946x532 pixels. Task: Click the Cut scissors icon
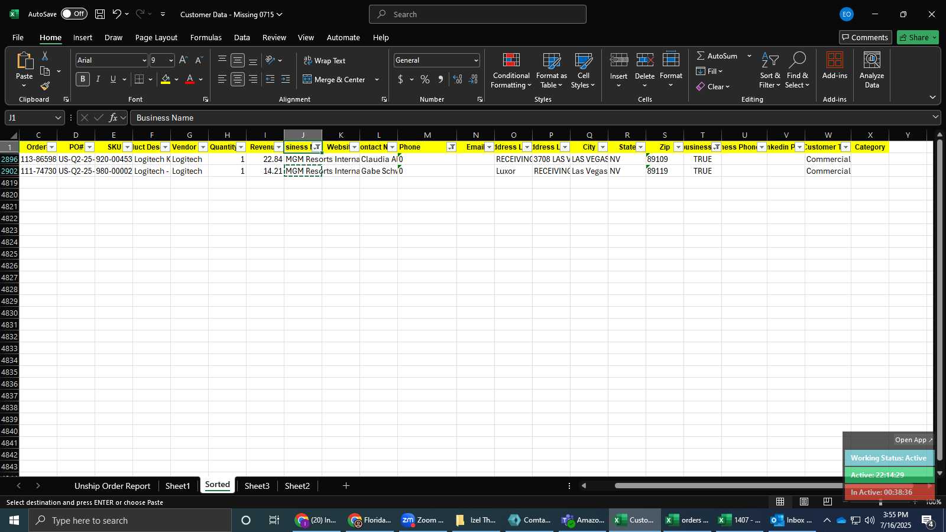[x=45, y=56]
